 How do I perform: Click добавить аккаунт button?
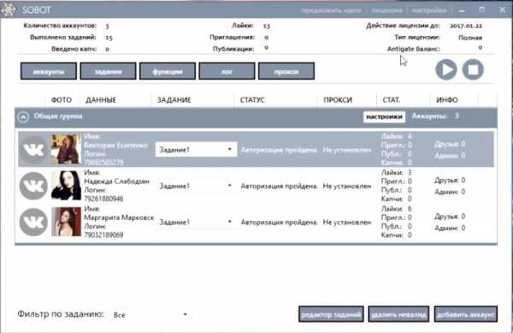click(x=466, y=315)
